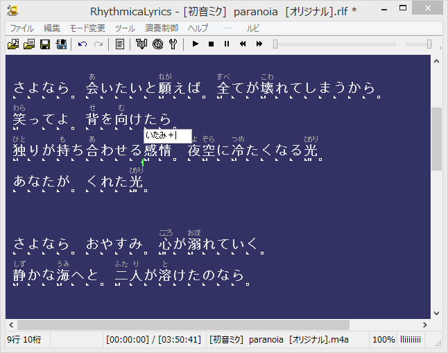Click the … menu item
448x353 pixels.
coord(227,28)
